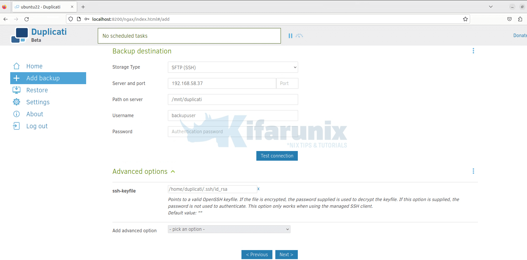Reload the page with refresh icon
Image resolution: width=527 pixels, height=260 pixels.
point(27,19)
